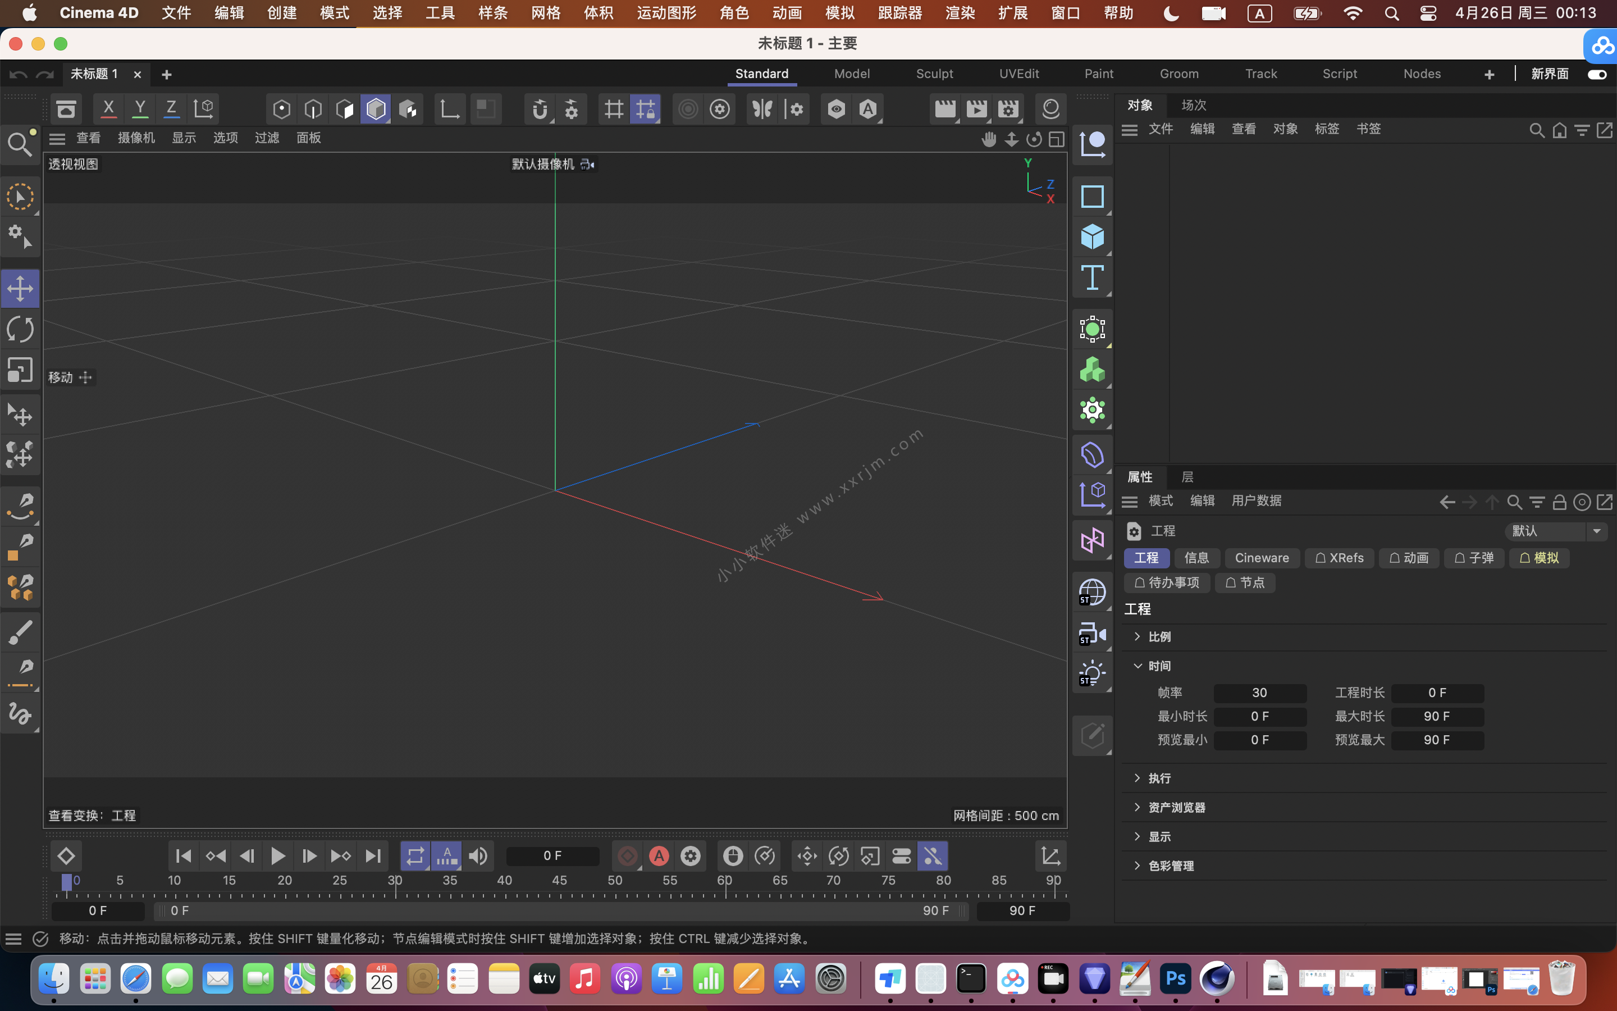Screen dimensions: 1617x1011
Task: Click the timeline playhead at frame 0
Action: click(x=67, y=882)
